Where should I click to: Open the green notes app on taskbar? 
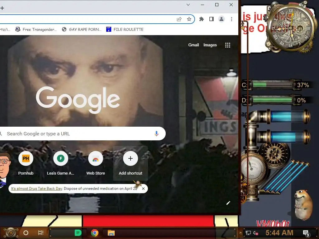[x=78, y=233]
